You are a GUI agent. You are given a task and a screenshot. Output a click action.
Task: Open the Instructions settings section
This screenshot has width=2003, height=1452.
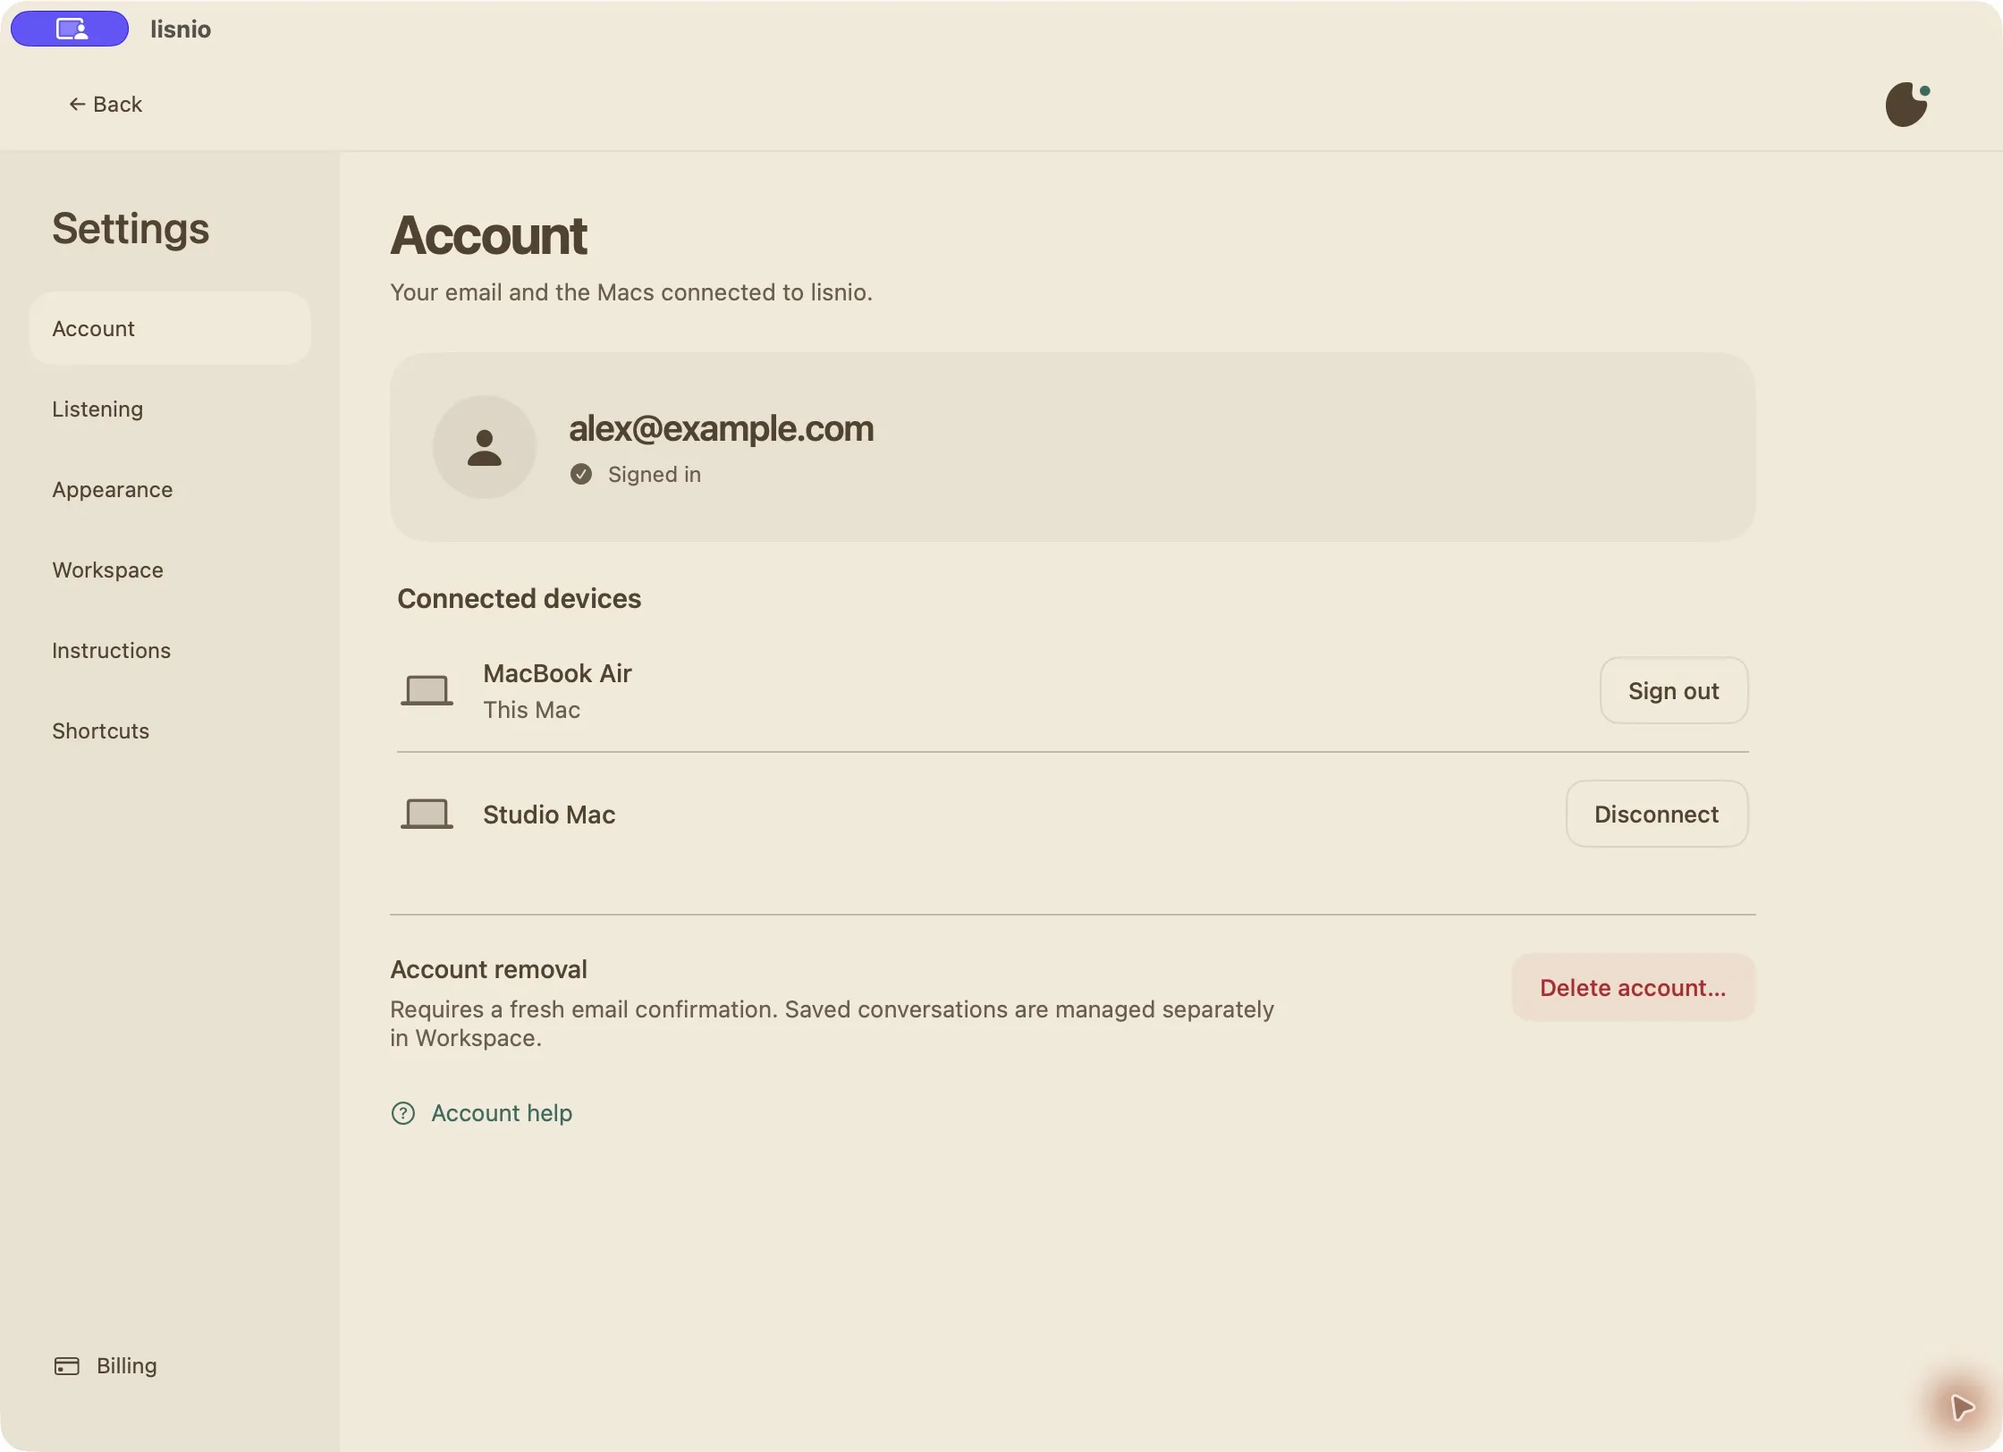170,650
